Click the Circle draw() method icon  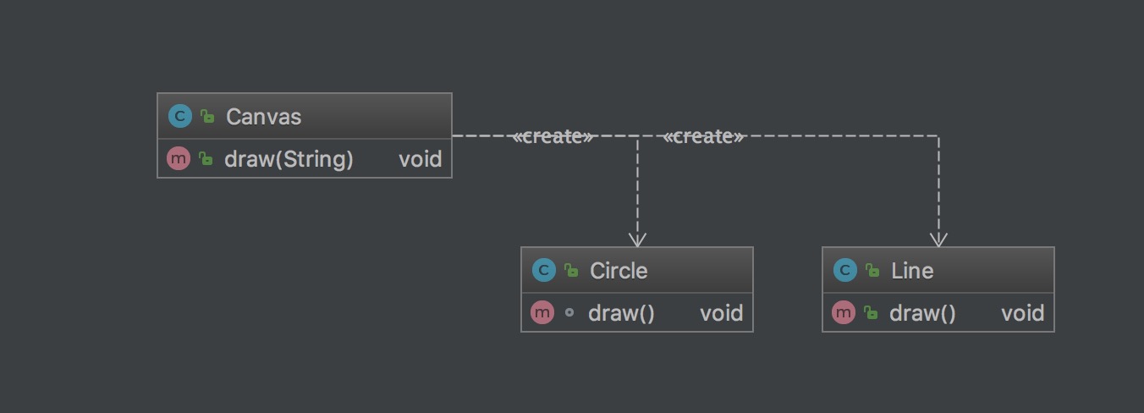[x=542, y=312]
